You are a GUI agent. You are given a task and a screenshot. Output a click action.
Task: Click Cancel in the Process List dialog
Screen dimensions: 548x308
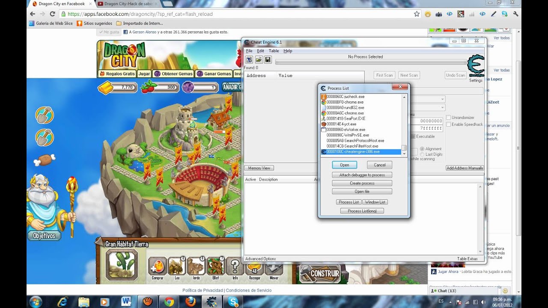(x=380, y=165)
